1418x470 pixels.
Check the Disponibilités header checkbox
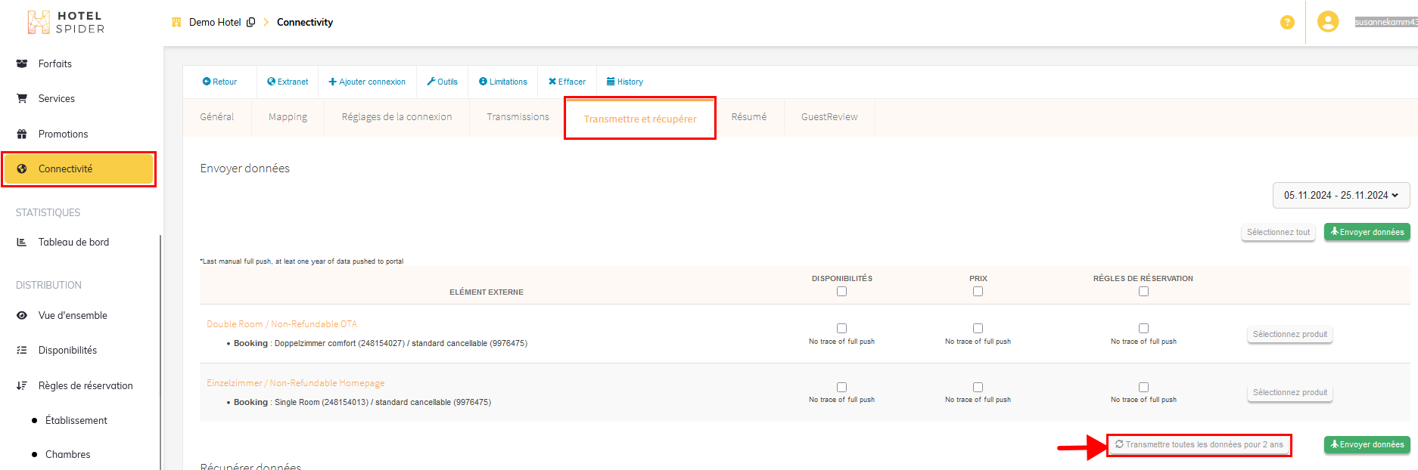coord(841,292)
